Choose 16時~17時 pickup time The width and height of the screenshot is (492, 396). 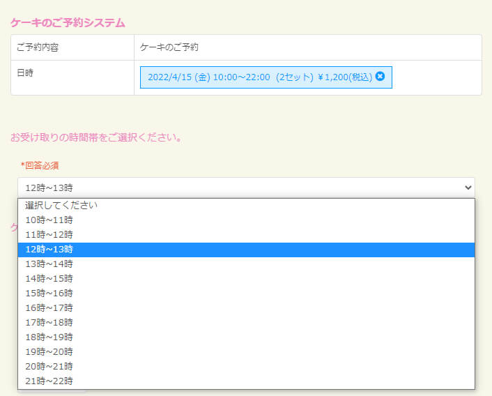(49, 308)
